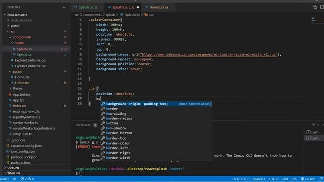The image size is (324, 182).
Task: Open capacitor.config.json file
Action: [x=26, y=146]
